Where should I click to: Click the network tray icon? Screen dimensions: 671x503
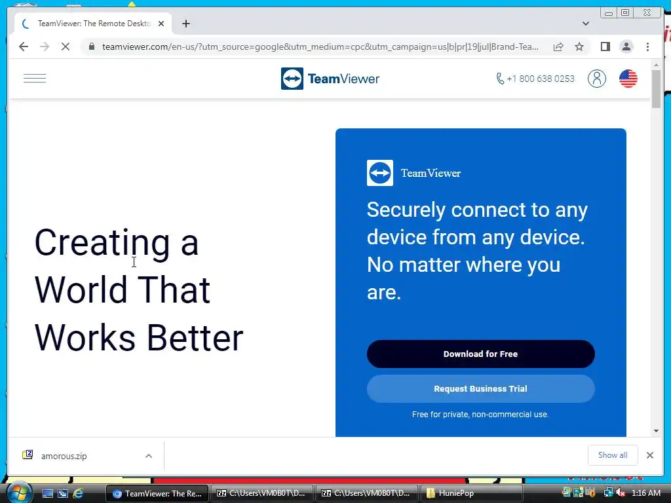tap(608, 493)
